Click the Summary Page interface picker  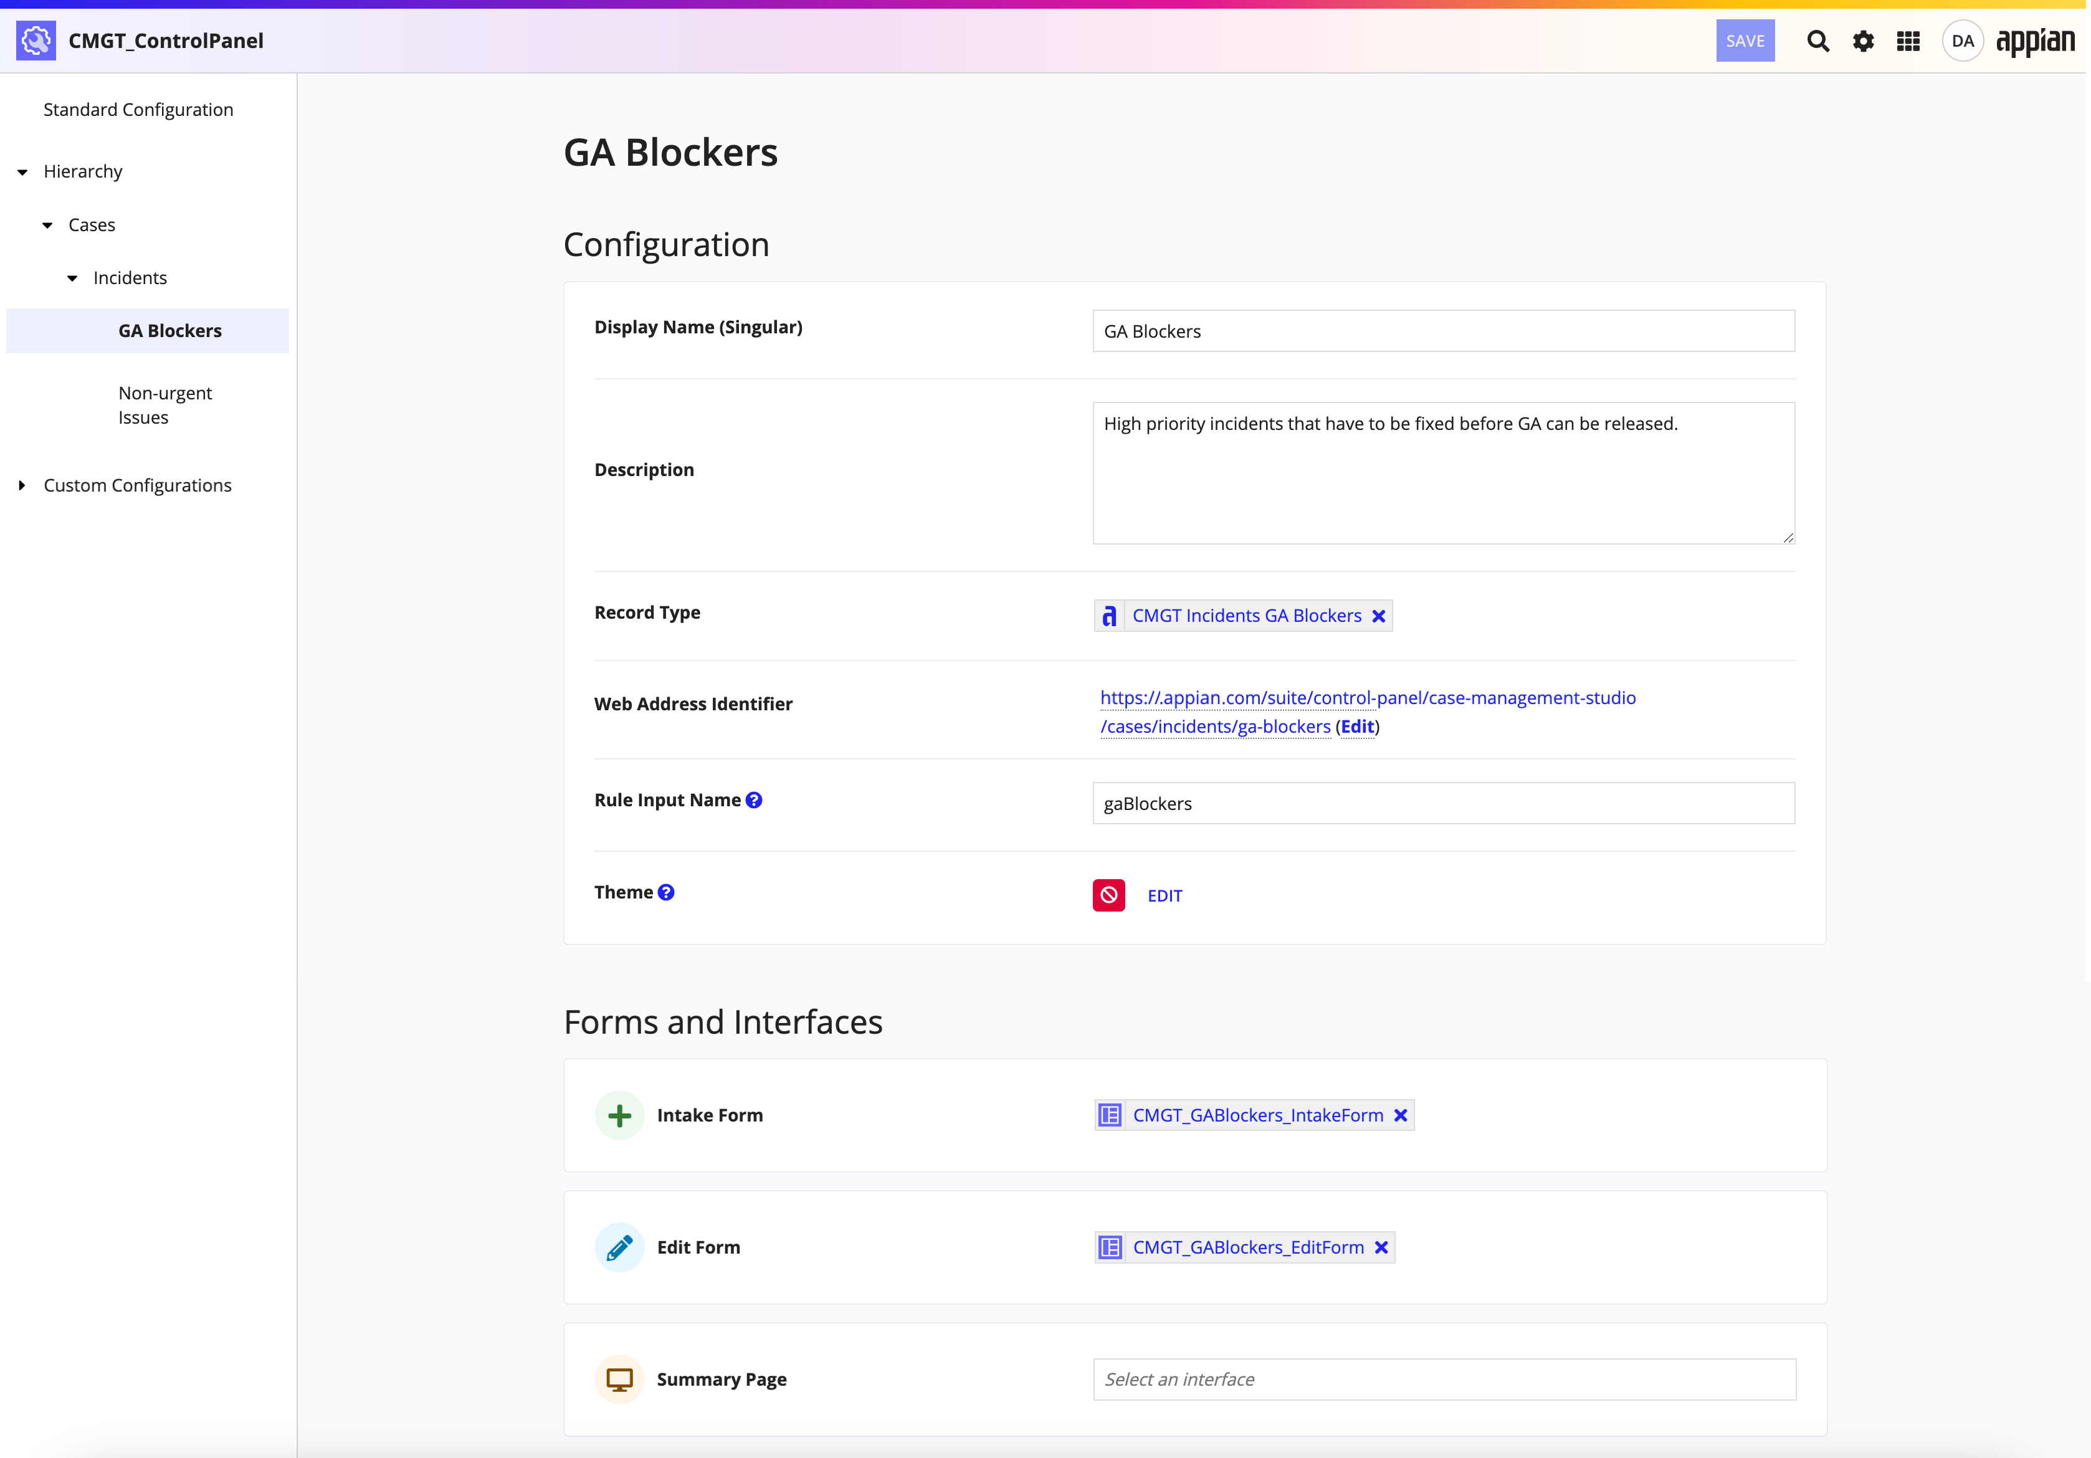pos(1444,1379)
